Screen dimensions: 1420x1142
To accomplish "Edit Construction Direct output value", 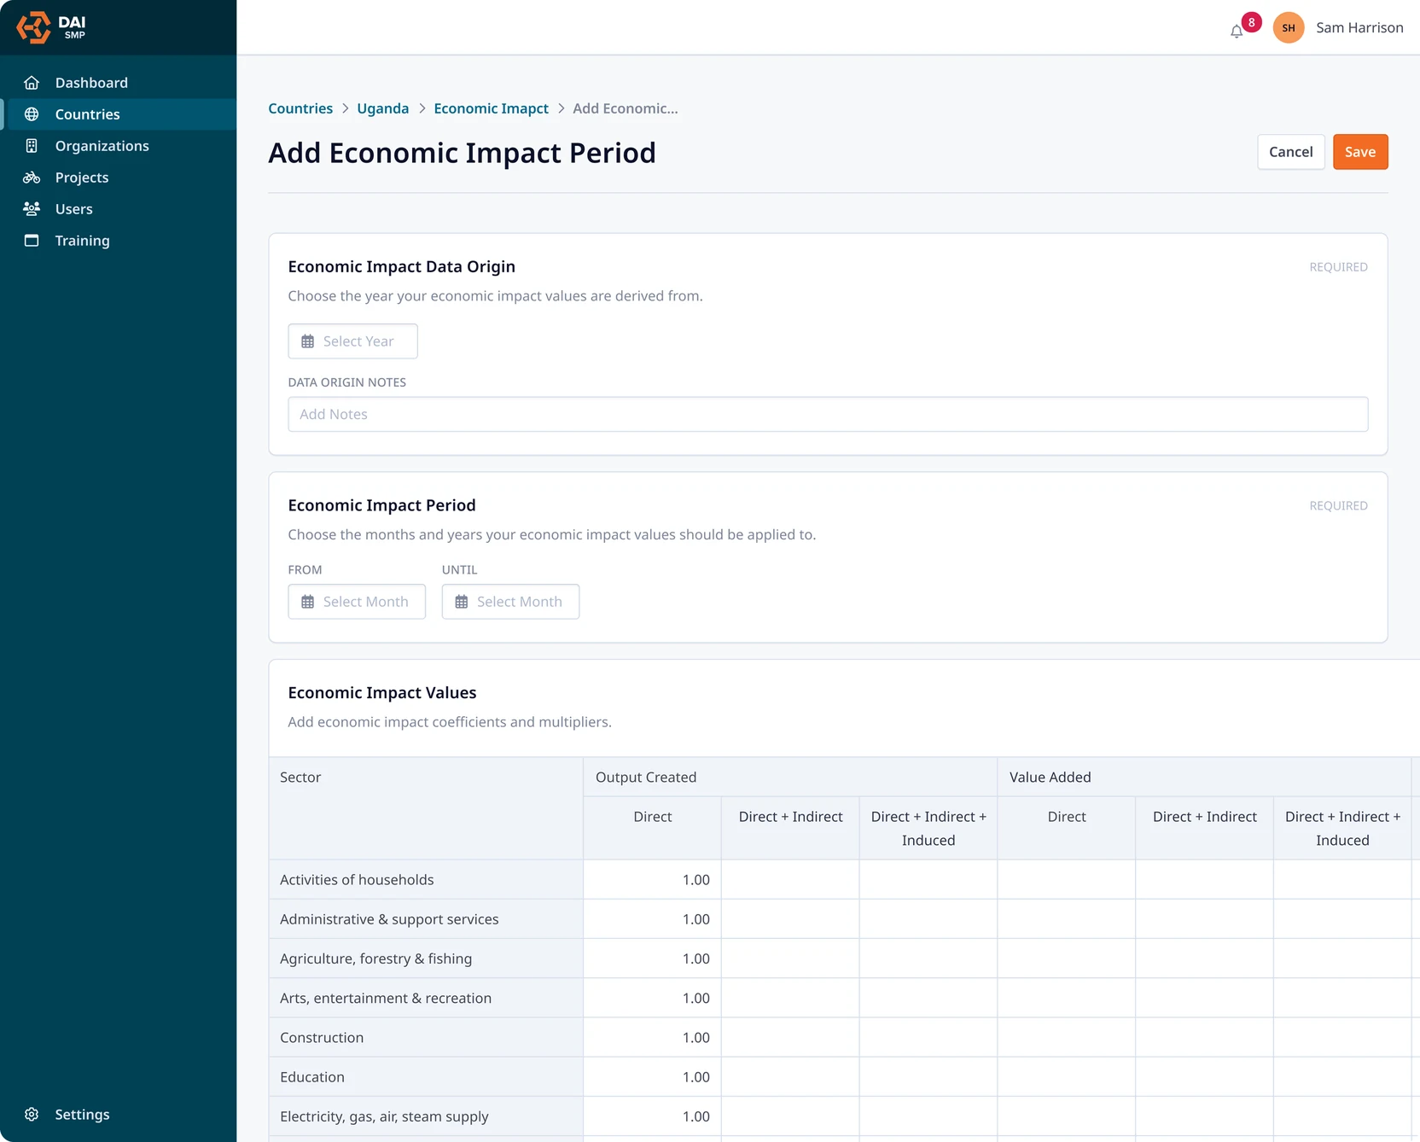I will point(652,1038).
